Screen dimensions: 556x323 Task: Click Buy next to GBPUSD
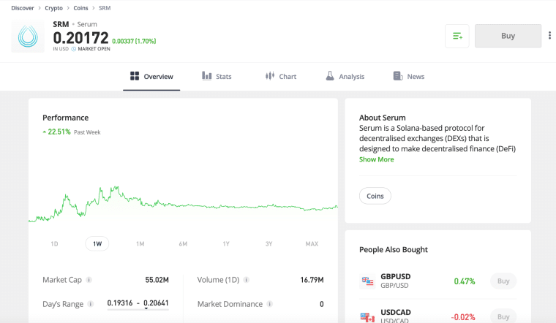(503, 281)
